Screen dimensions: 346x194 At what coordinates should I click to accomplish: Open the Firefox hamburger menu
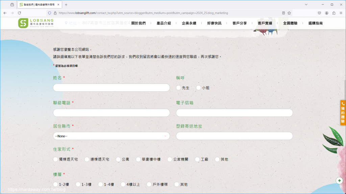(341, 13)
